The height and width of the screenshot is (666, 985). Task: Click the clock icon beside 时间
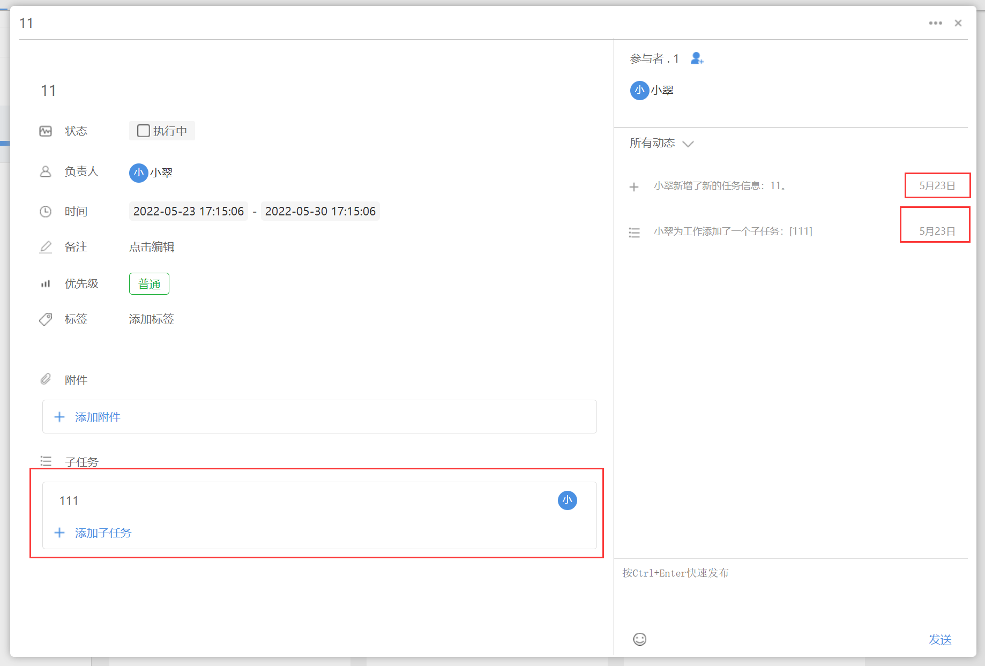click(46, 212)
